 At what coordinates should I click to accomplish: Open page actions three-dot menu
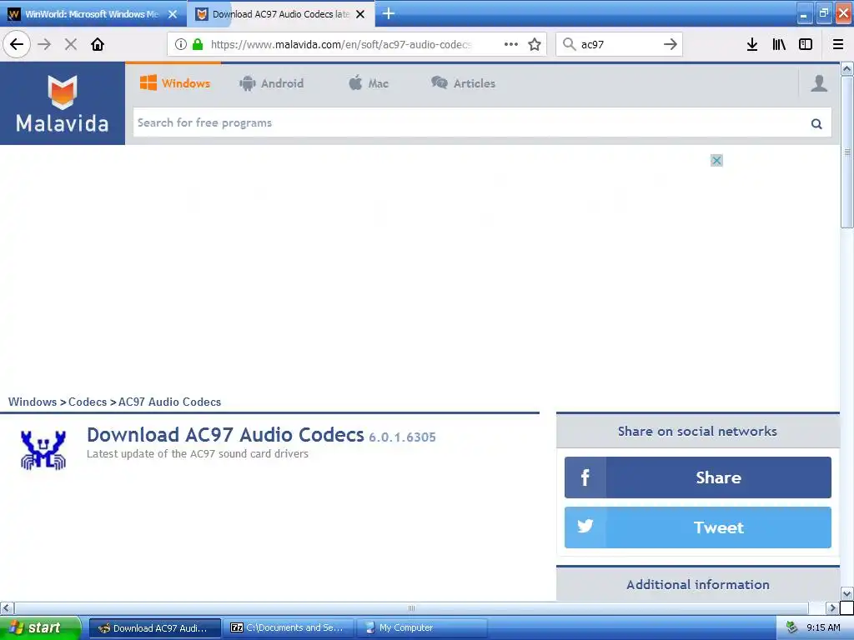[511, 44]
